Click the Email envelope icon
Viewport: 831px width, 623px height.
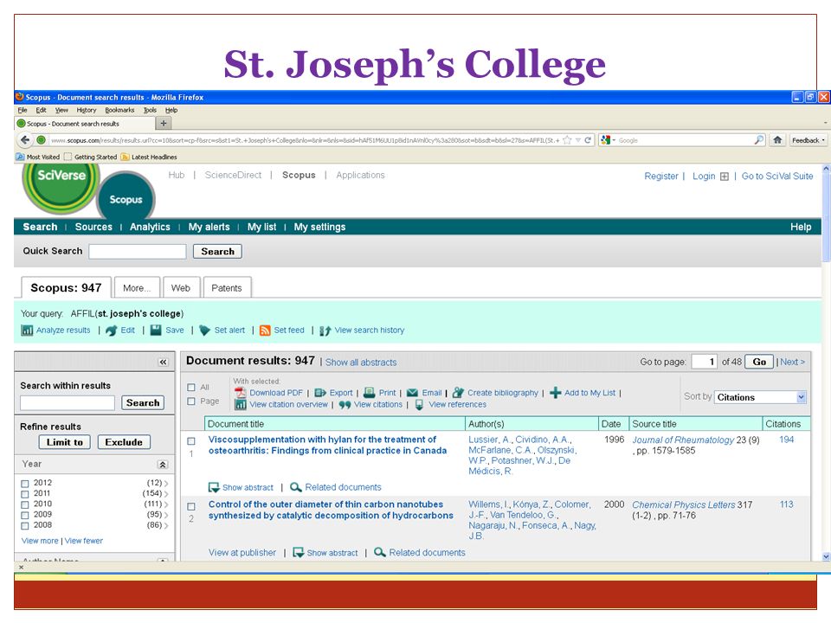(x=412, y=393)
